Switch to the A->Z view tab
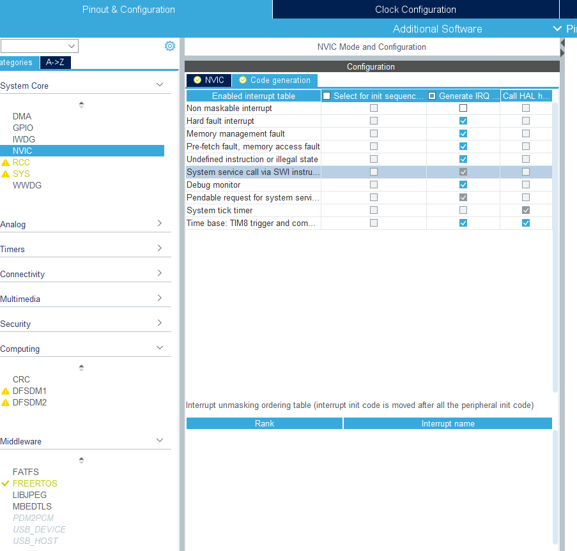The height and width of the screenshot is (551, 577). (x=55, y=63)
